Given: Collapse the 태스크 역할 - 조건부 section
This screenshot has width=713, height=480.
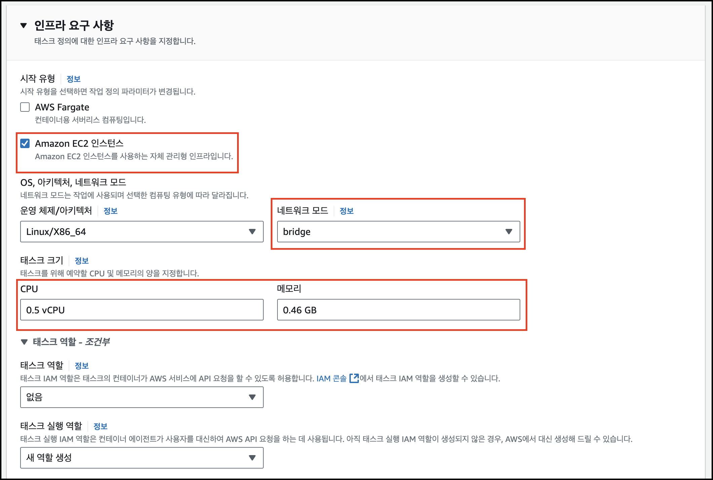Looking at the screenshot, I should pyautogui.click(x=24, y=342).
